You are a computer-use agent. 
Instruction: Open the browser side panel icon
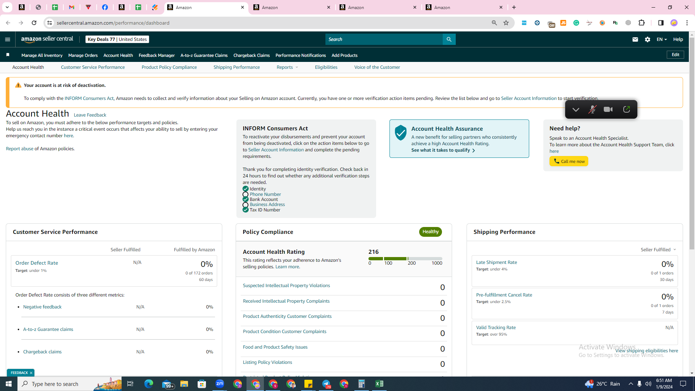coord(661,23)
